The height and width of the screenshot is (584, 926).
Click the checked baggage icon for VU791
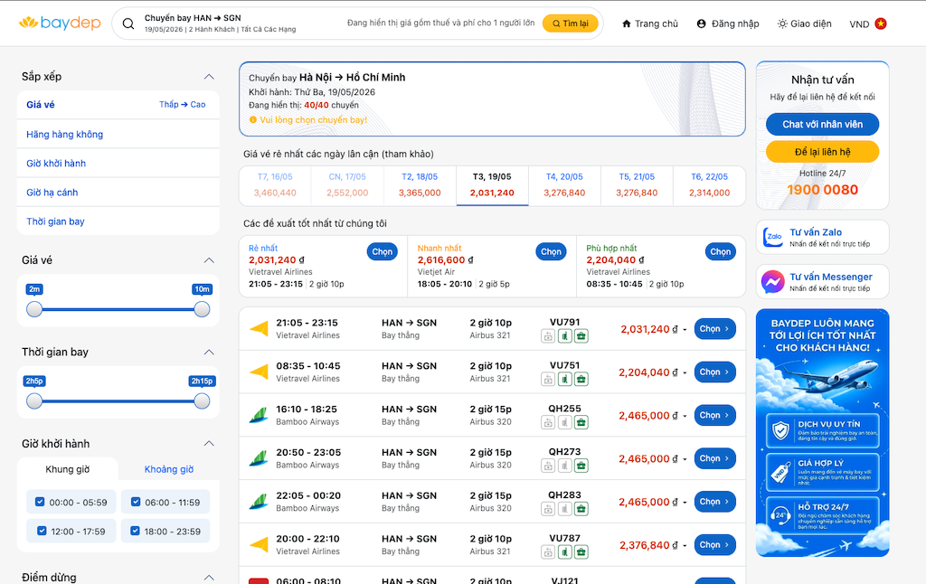click(x=564, y=336)
